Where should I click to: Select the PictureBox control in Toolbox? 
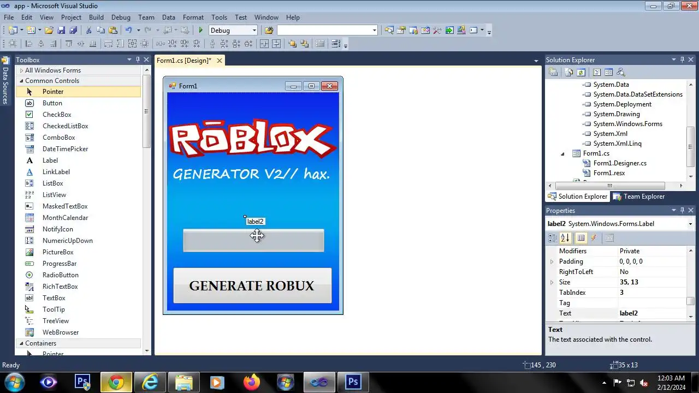(x=58, y=252)
